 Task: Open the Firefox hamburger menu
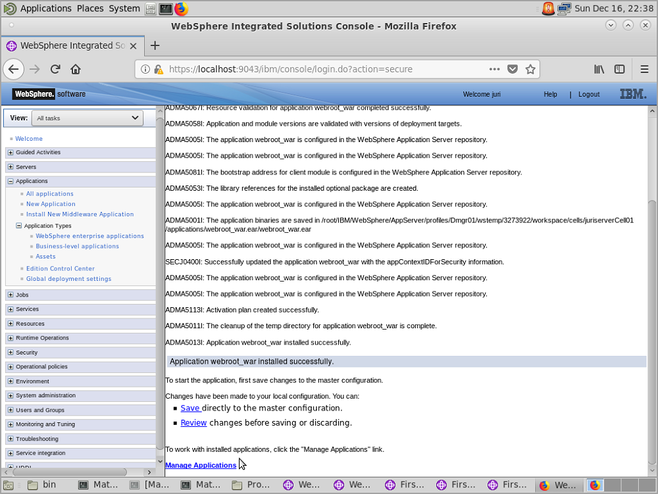[x=645, y=69]
